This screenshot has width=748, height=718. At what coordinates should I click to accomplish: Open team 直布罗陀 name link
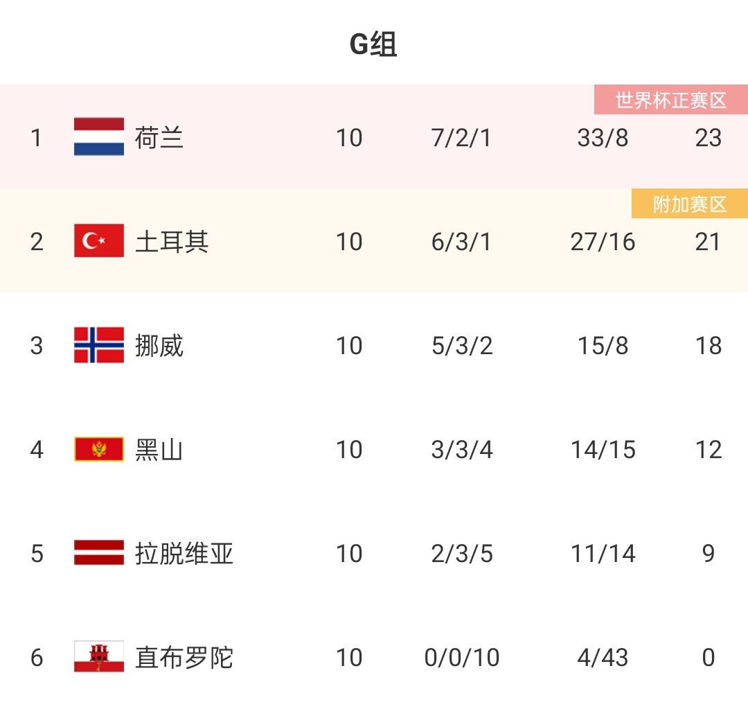(x=184, y=658)
